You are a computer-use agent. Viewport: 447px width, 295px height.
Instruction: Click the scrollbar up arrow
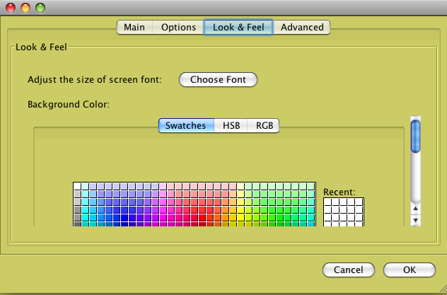point(416,209)
